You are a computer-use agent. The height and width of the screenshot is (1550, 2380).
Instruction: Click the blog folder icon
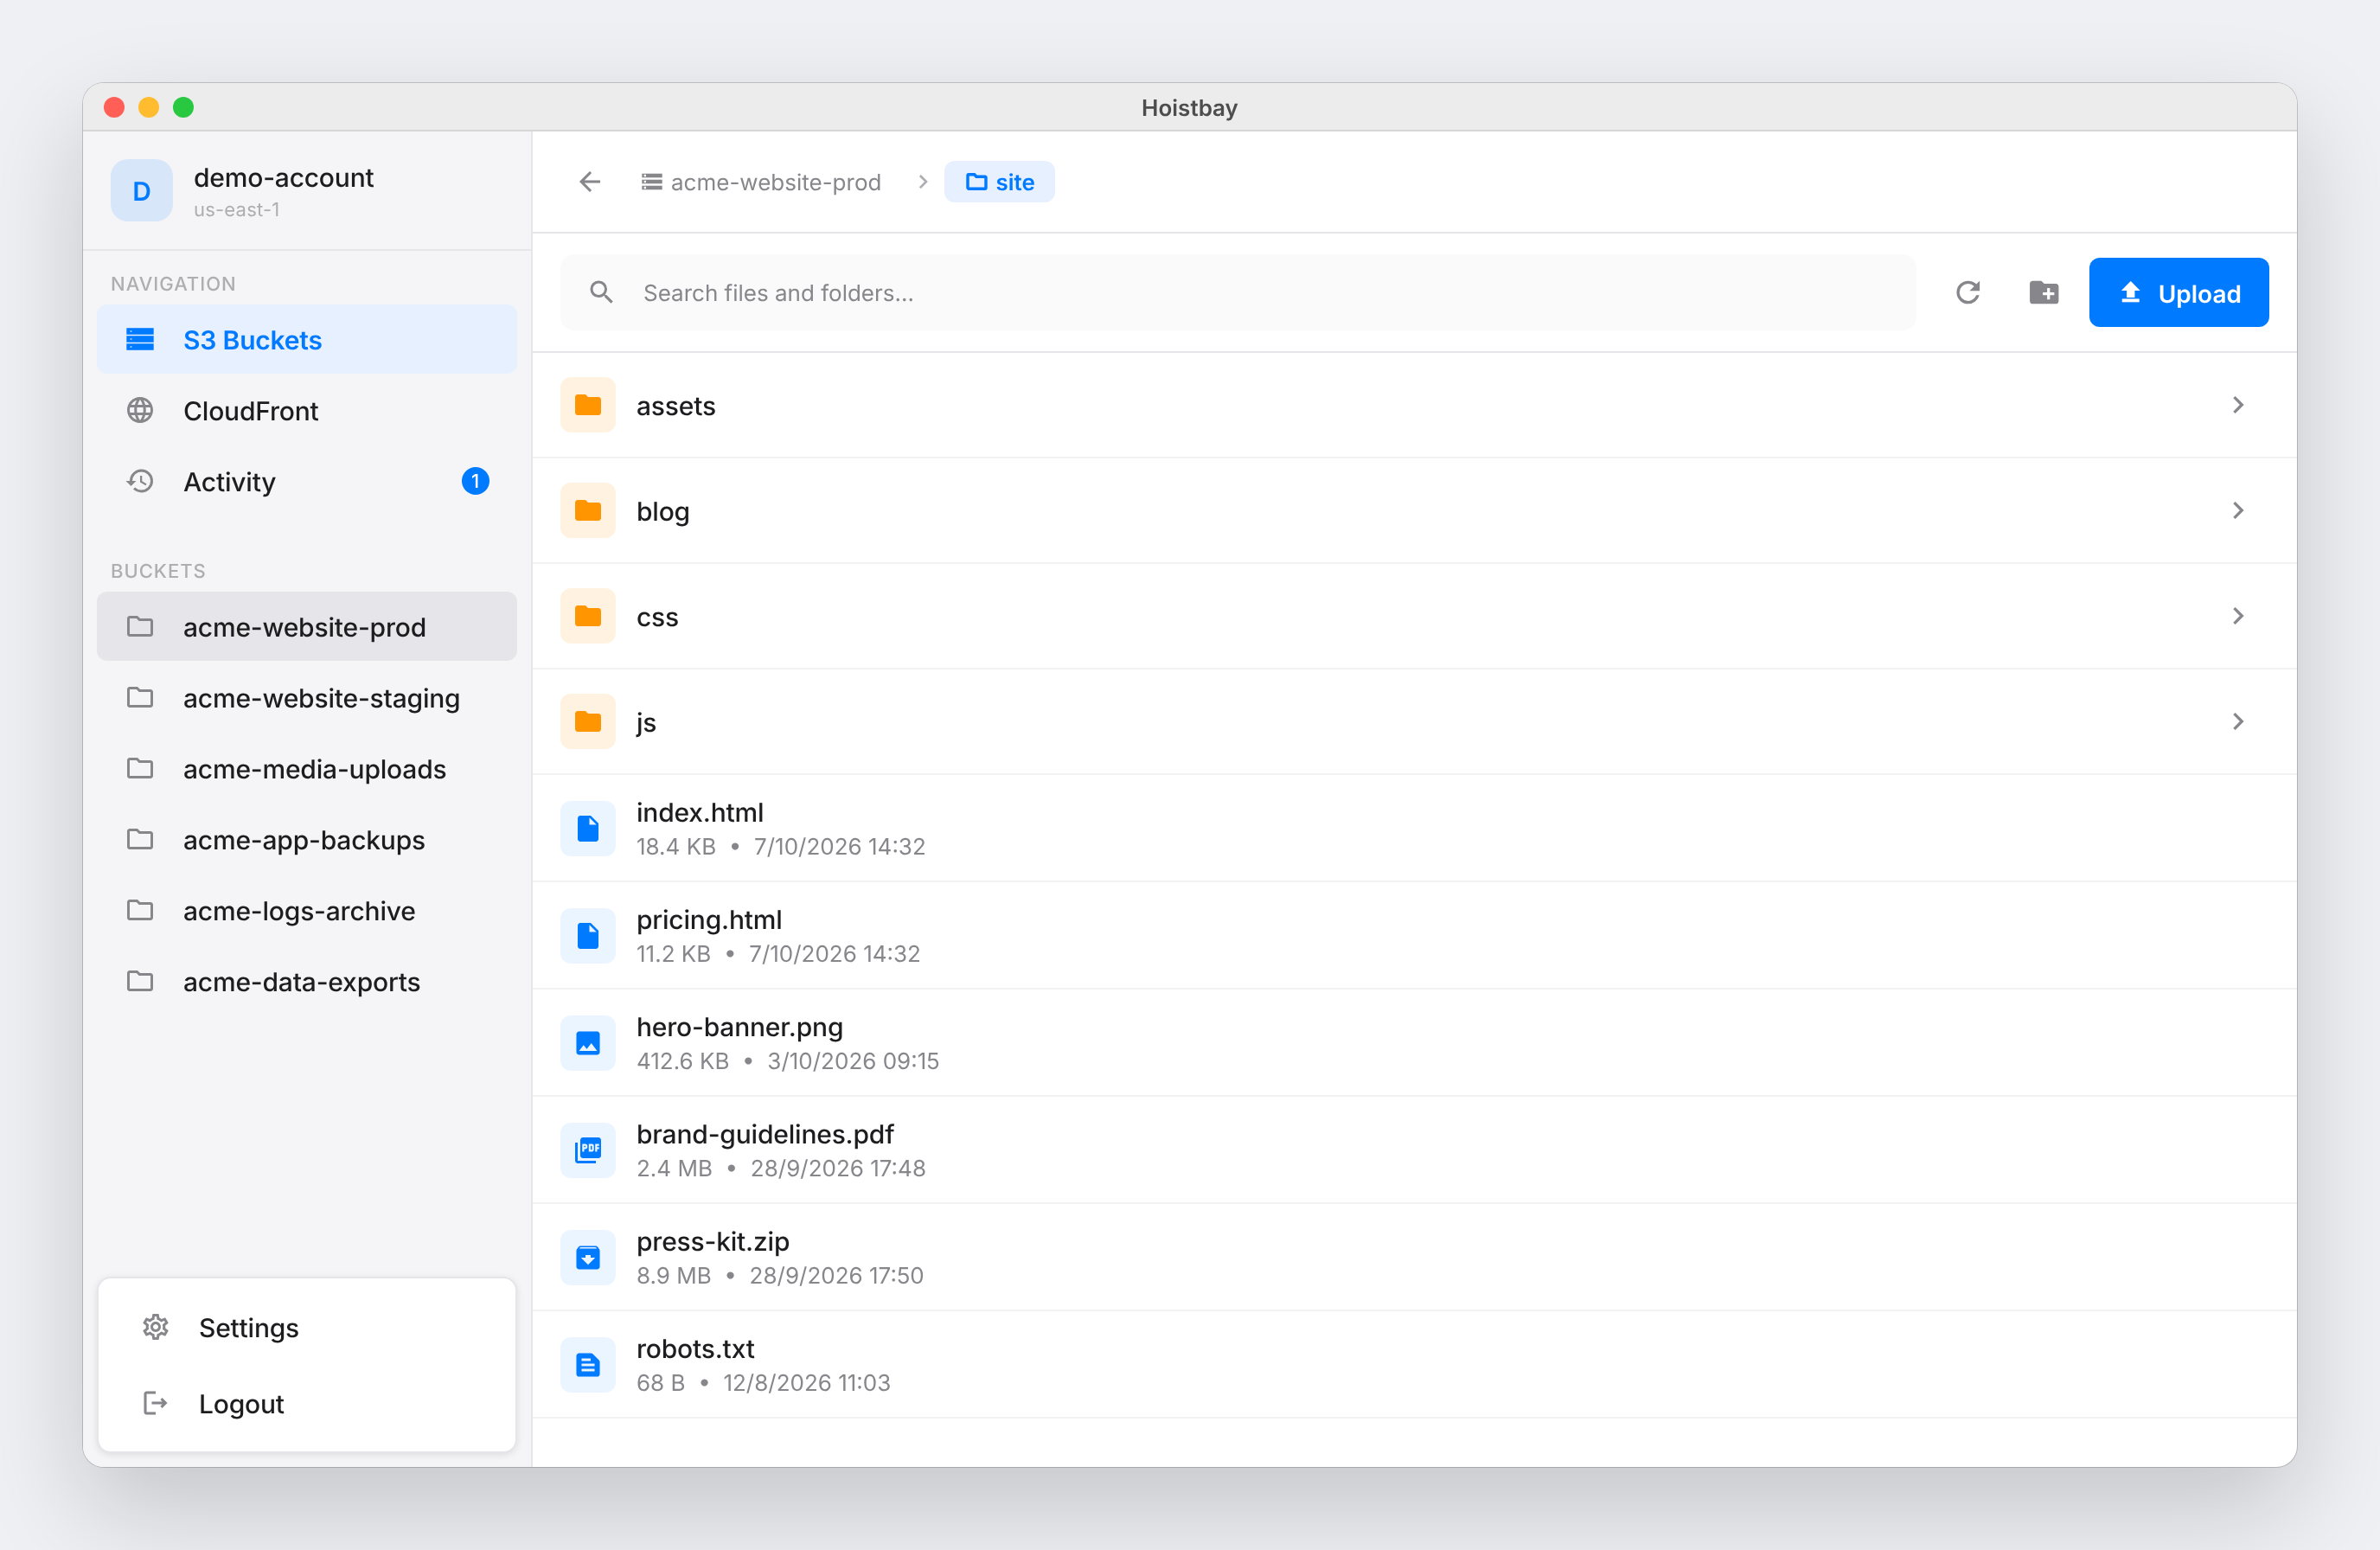coord(588,511)
